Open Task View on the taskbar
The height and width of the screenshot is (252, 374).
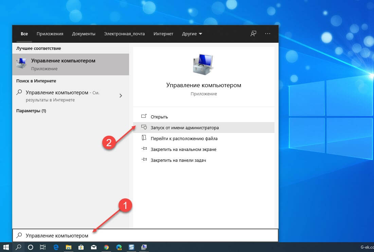pyautogui.click(x=43, y=247)
